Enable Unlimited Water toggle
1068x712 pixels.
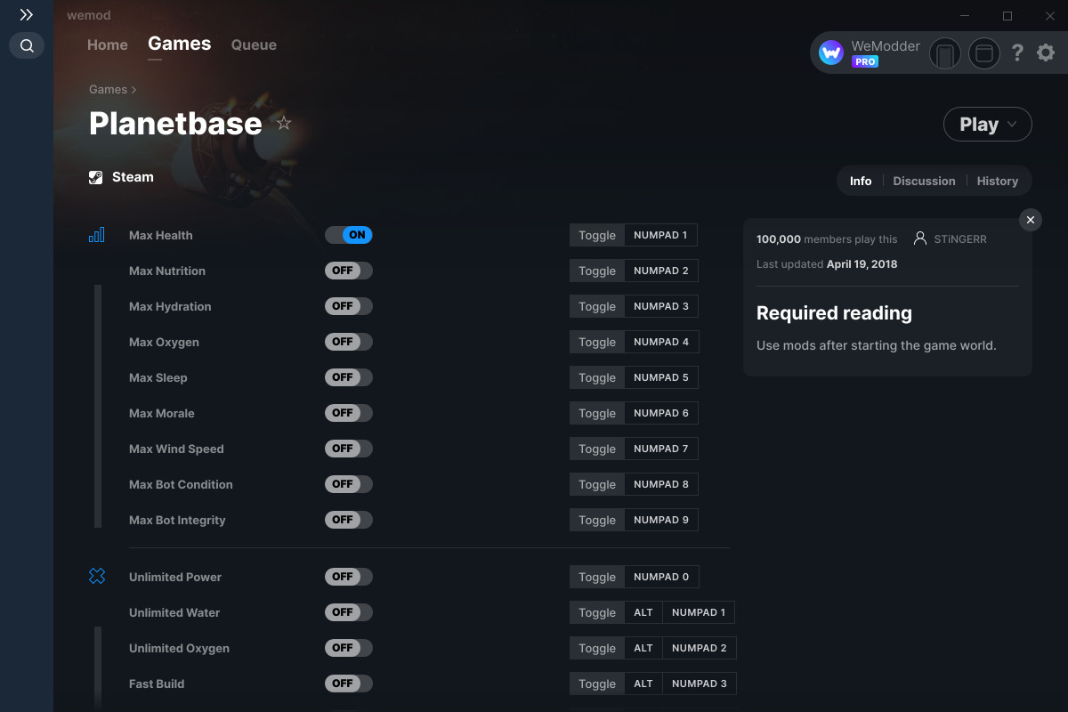pyautogui.click(x=349, y=612)
